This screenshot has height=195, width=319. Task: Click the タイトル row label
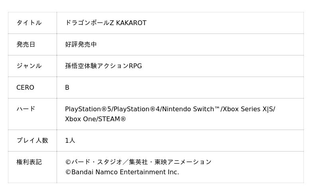(x=29, y=23)
